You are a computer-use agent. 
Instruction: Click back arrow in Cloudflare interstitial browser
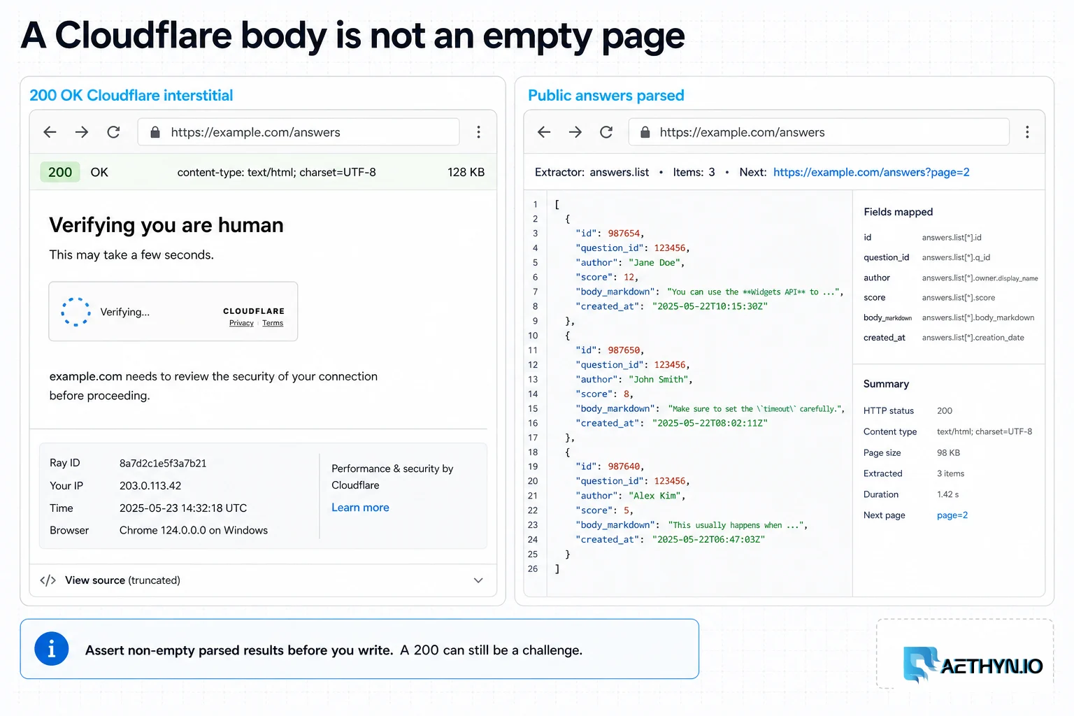coord(50,132)
